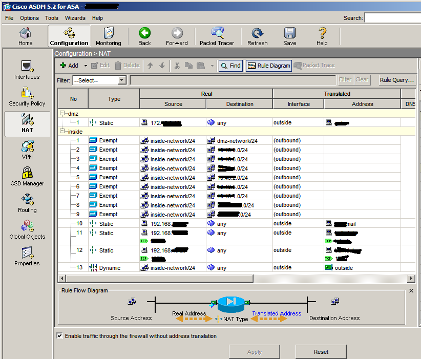Open the Routing section

pos(27,203)
